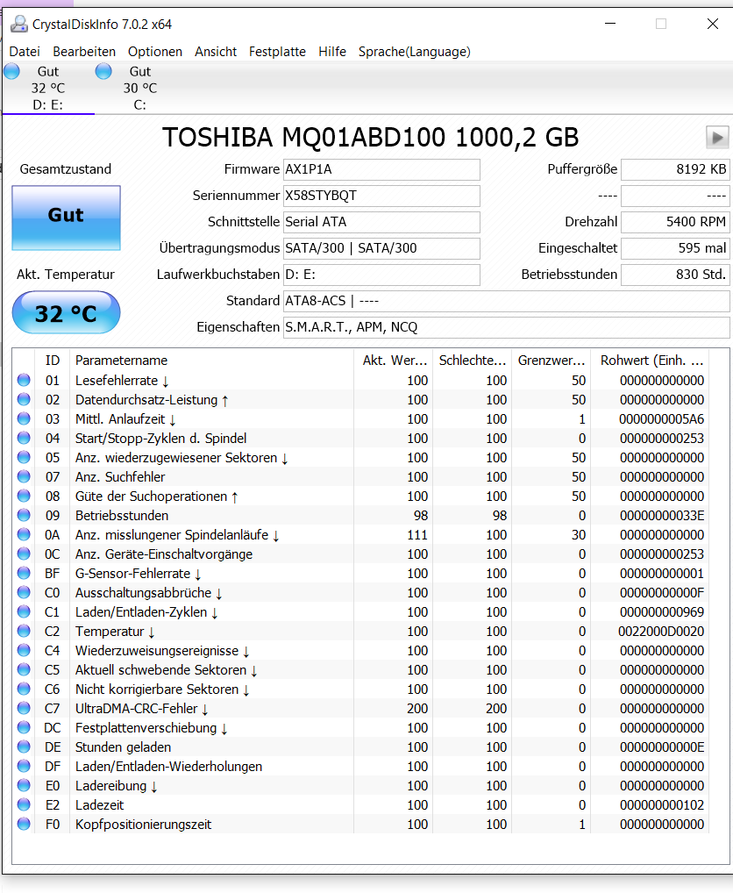Select the C: disk tab
Image resolution: width=733 pixels, height=893 pixels.
(x=140, y=89)
